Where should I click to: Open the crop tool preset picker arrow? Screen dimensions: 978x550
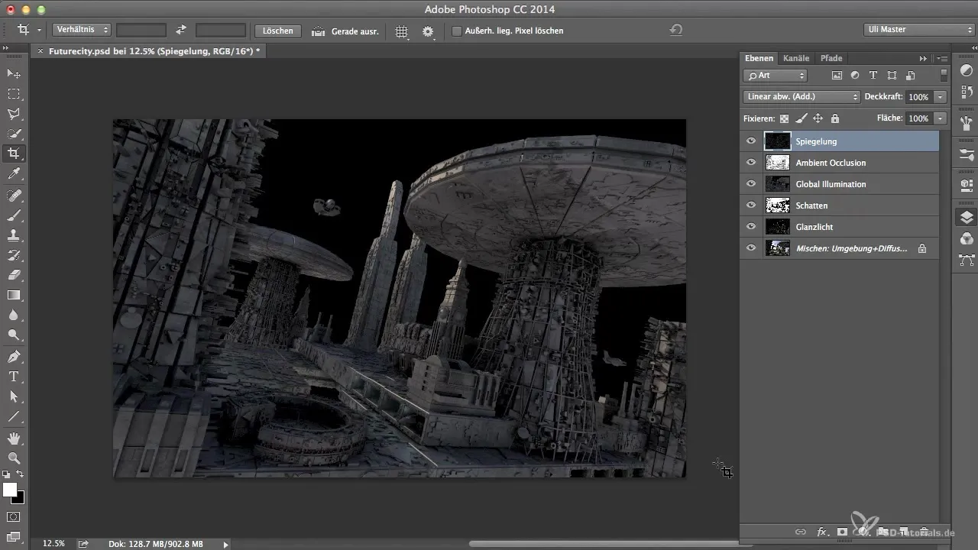click(x=39, y=31)
